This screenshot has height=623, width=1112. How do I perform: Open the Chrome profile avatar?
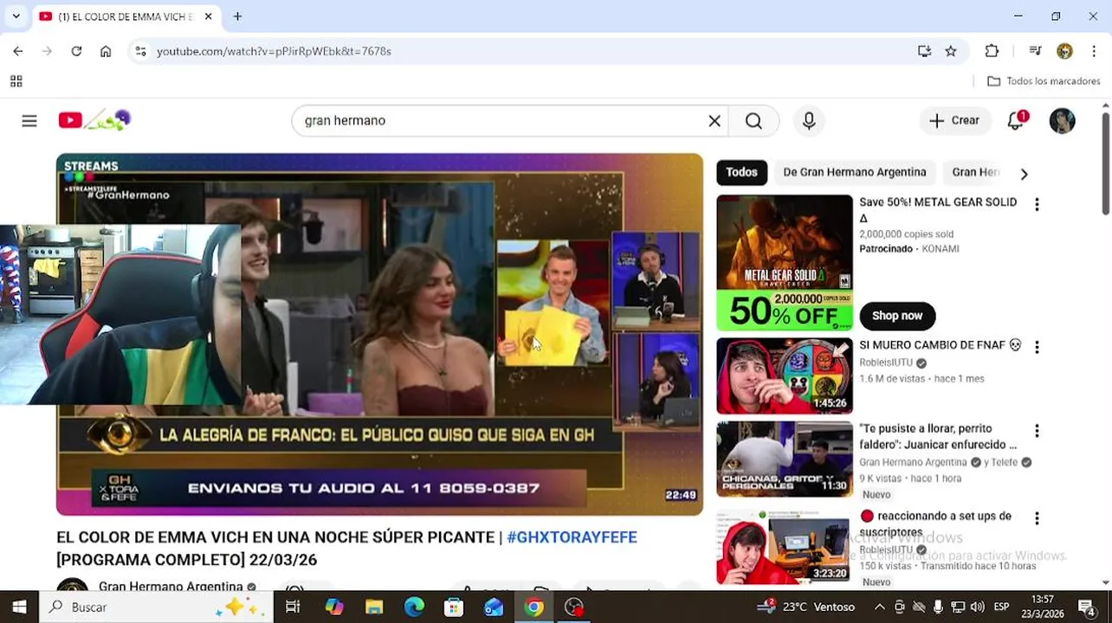[x=1064, y=51]
